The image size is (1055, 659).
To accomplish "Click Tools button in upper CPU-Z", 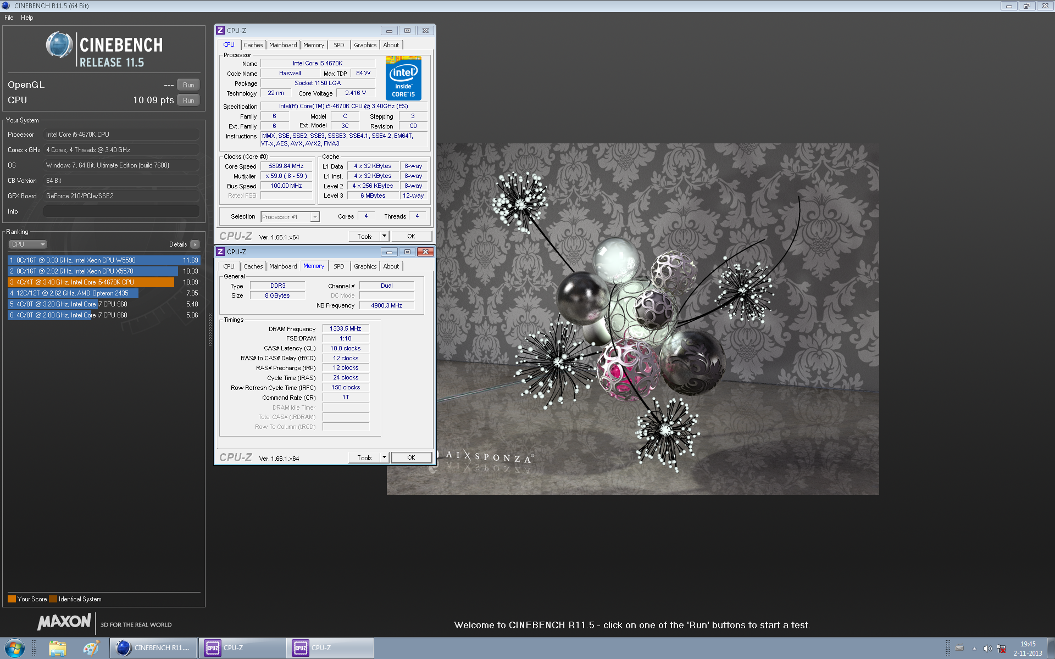I will coord(364,236).
